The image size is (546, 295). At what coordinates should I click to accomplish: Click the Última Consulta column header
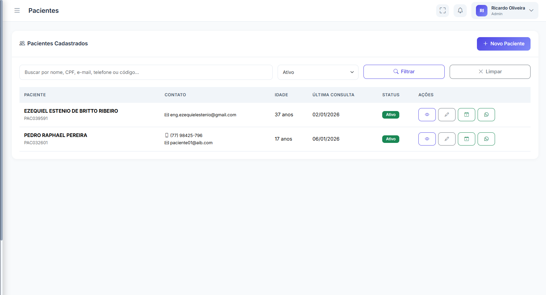[333, 95]
